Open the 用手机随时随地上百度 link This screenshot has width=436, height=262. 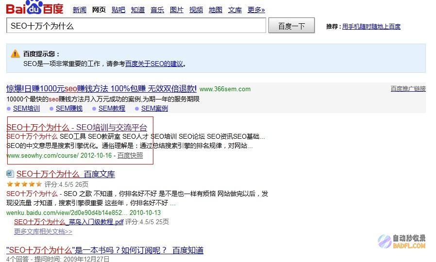point(371,26)
